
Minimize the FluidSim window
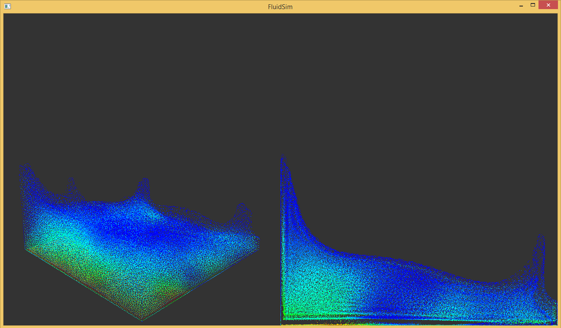click(x=521, y=6)
